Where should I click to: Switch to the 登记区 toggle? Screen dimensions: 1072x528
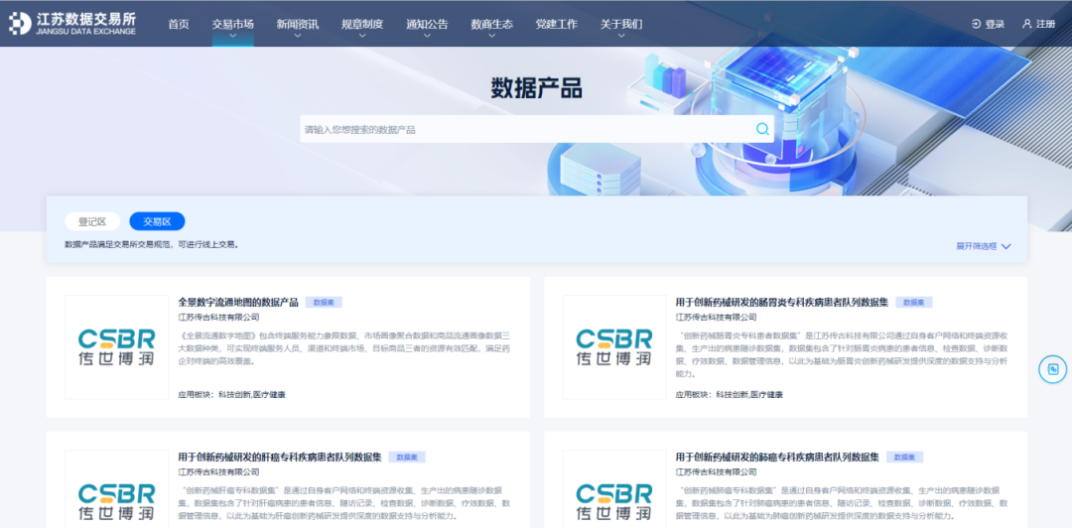(92, 221)
